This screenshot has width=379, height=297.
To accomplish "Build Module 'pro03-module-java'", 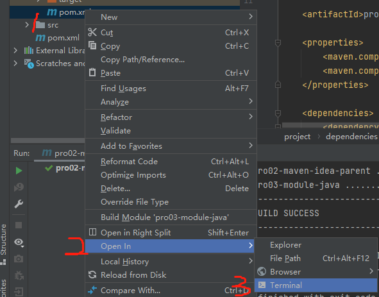I will tap(171, 217).
